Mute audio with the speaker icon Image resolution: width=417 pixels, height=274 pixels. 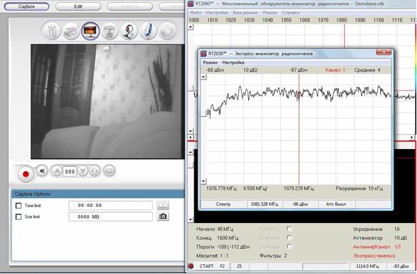tap(42, 171)
